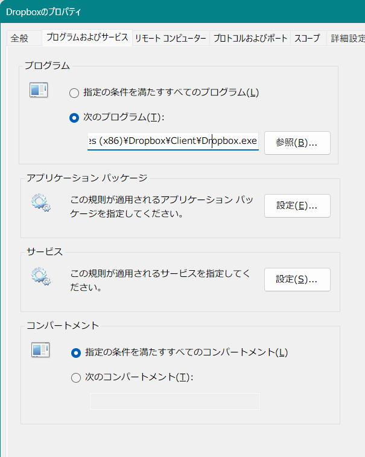The width and height of the screenshot is (365, 457).
Task: Click the window icon in the コンパートメント section
Action: click(x=40, y=350)
